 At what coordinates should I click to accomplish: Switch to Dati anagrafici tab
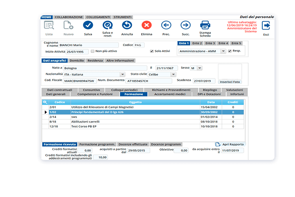click(55, 61)
